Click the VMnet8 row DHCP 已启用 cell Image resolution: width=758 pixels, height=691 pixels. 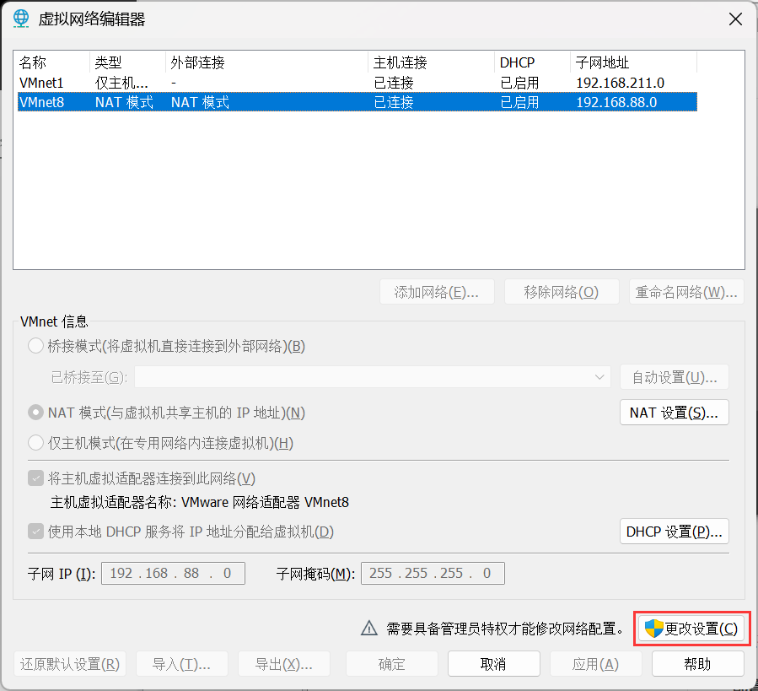(x=519, y=102)
